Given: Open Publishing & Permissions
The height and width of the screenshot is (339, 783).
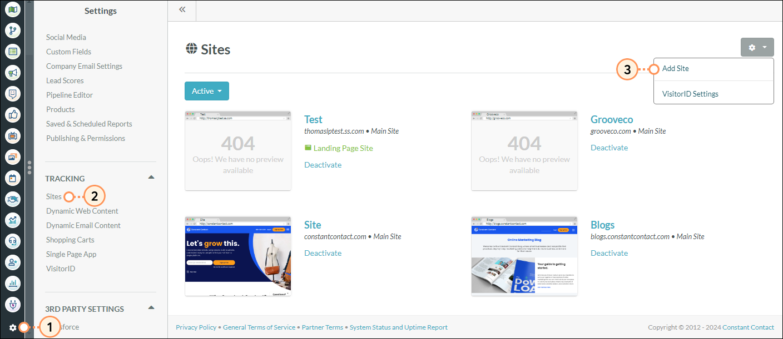Looking at the screenshot, I should (86, 138).
